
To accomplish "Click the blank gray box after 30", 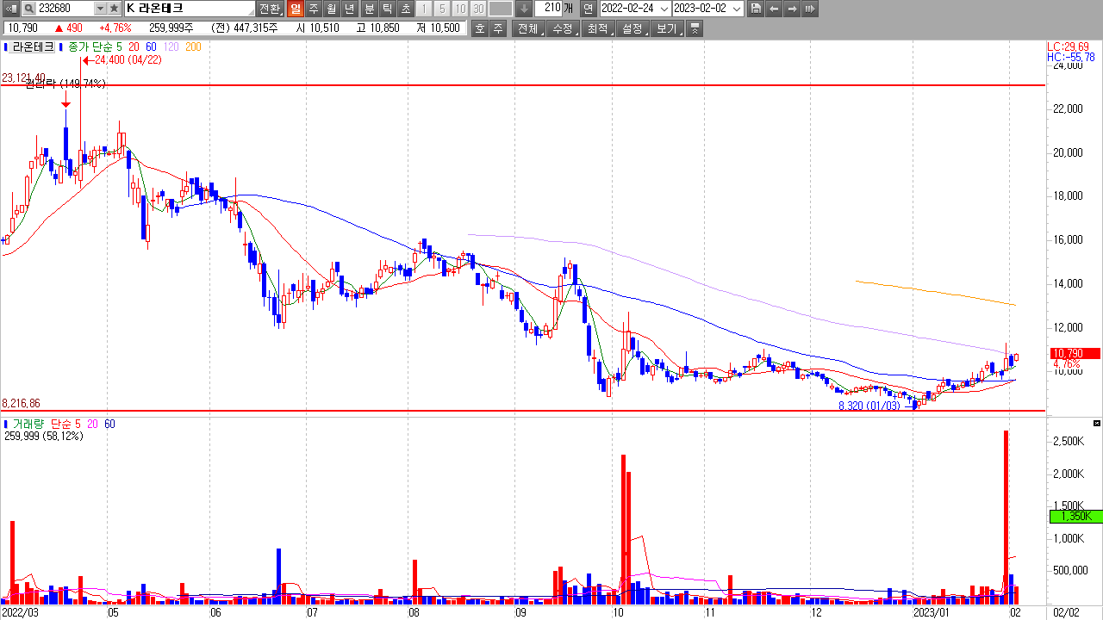I will tap(501, 9).
